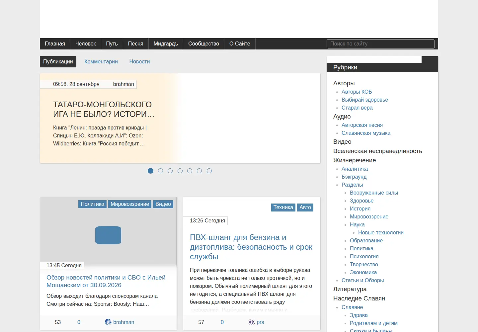The height and width of the screenshot is (332, 478).
Task: Open the Мидгардъ navigation menu
Action: (x=166, y=44)
